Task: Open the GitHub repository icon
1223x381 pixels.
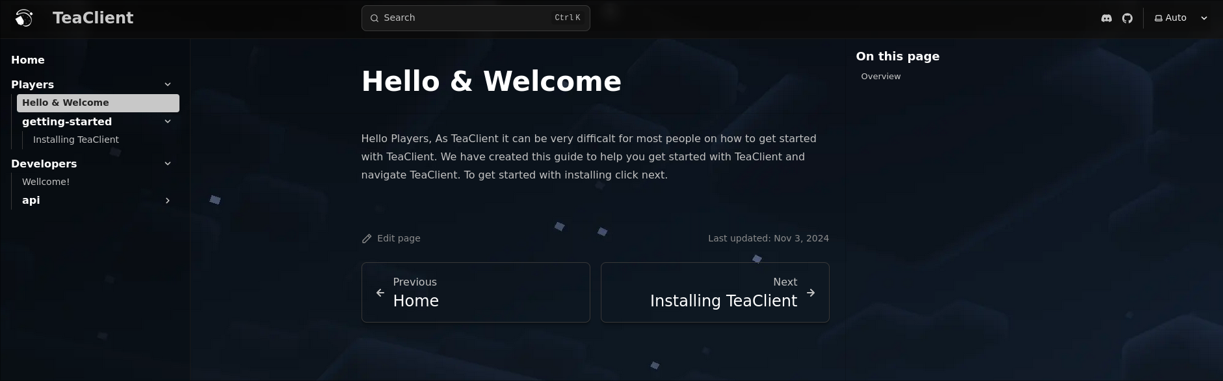Action: (x=1127, y=18)
